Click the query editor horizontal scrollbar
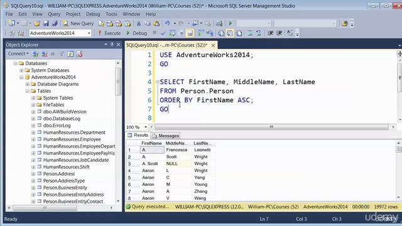The image size is (402, 226). (x=271, y=127)
